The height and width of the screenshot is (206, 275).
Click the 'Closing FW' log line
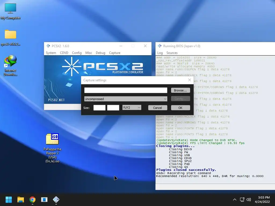(x=178, y=152)
